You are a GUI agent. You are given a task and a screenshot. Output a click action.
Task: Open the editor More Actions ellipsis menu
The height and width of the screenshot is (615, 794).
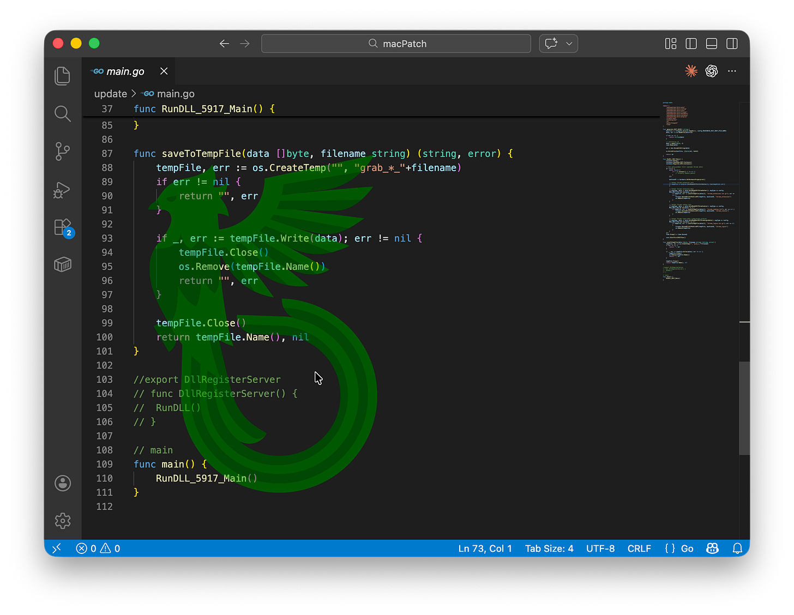(732, 71)
